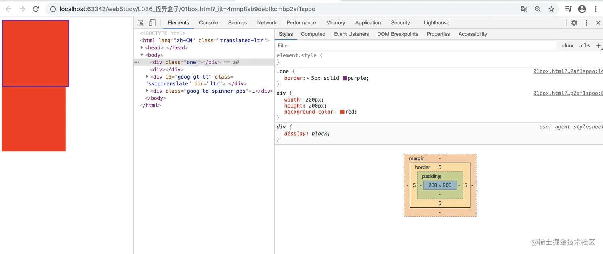Toggle the device toolbar icon
The height and width of the screenshot is (254, 603).
pos(152,23)
